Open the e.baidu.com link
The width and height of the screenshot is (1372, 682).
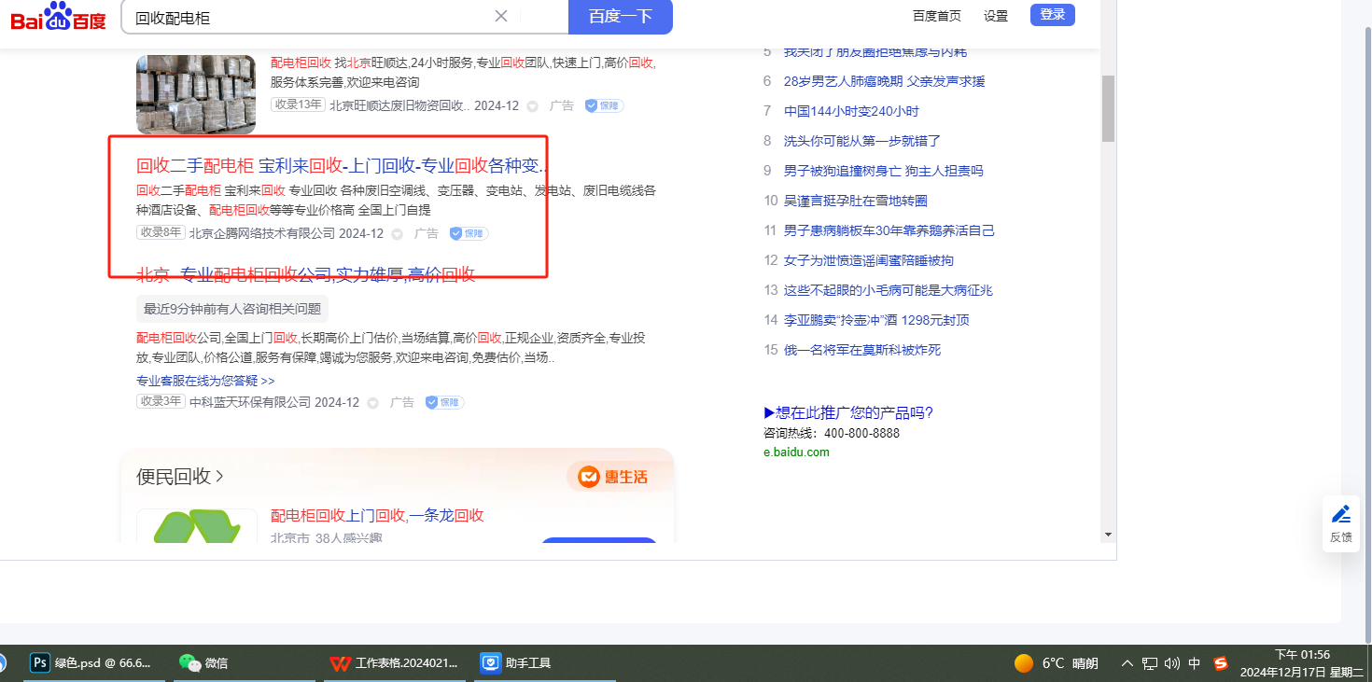point(796,452)
